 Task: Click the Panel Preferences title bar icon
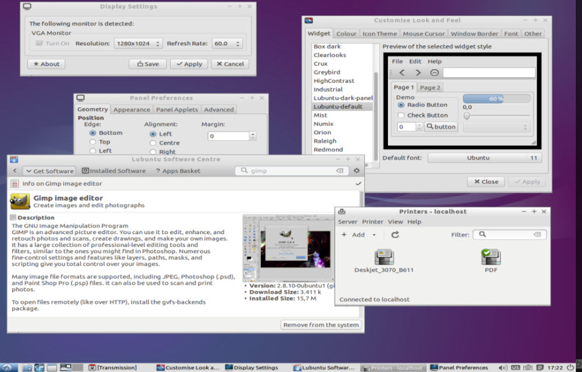80,98
